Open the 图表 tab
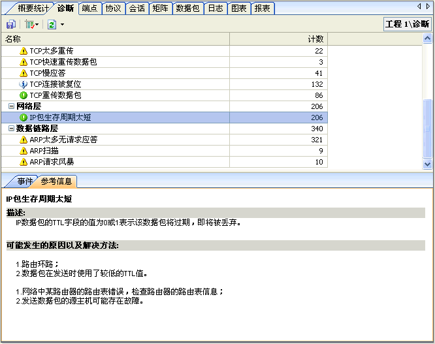 pyautogui.click(x=239, y=8)
